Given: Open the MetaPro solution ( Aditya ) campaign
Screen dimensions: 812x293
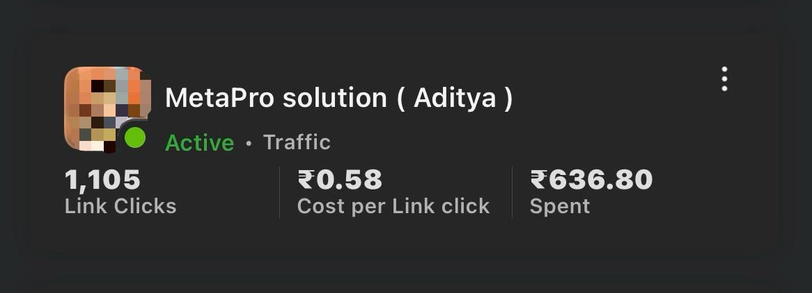Looking at the screenshot, I should [338, 98].
